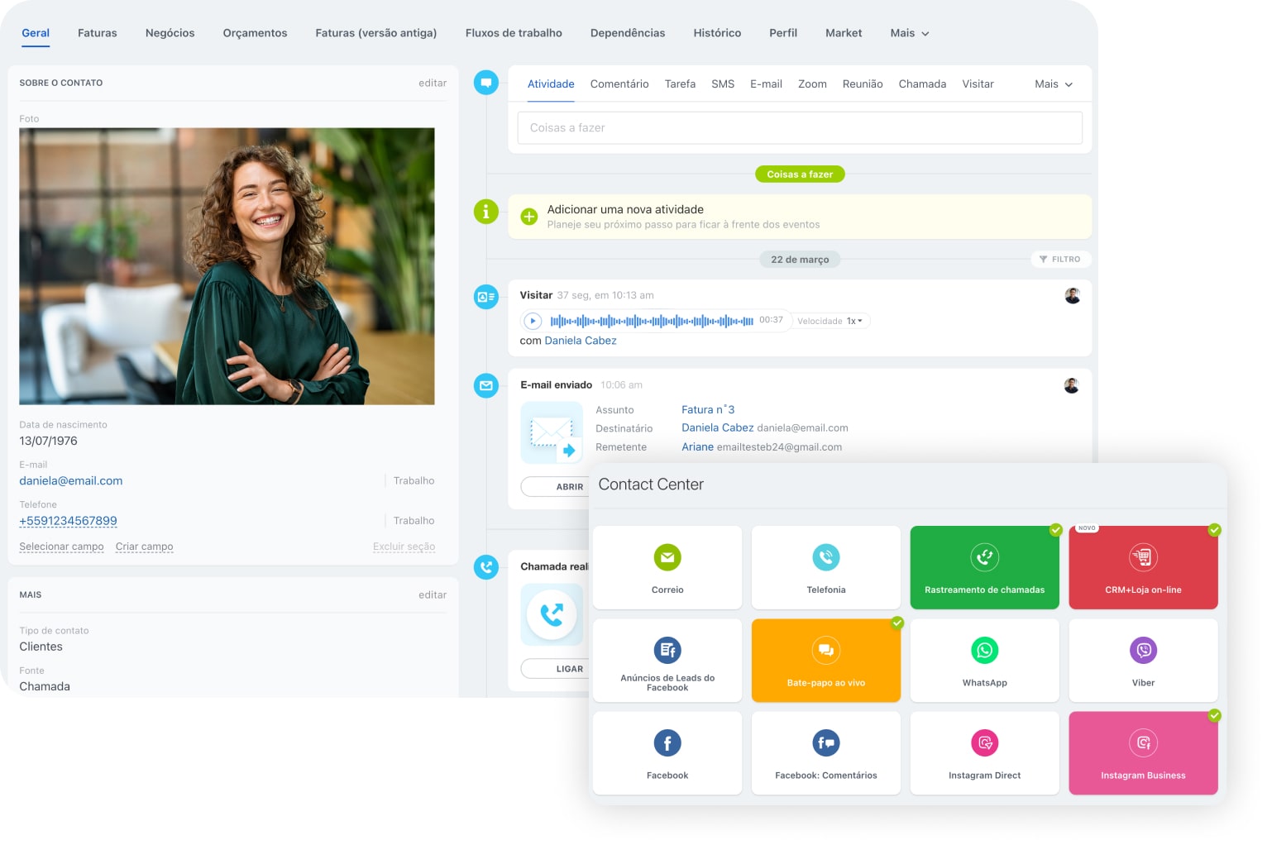Viewport: 1267px width, 845px height.
Task: Open the Viber channel tile
Action: [x=1143, y=660]
